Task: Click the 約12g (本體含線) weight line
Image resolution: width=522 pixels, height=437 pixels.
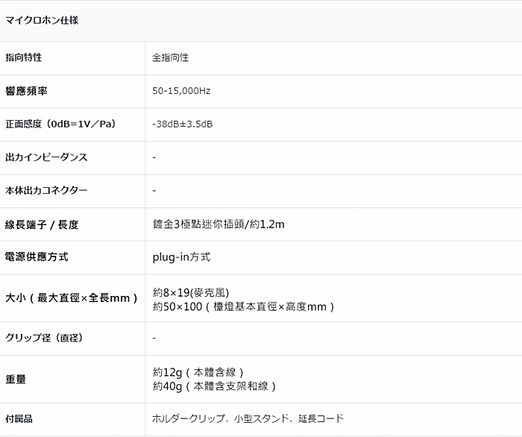Action: [x=198, y=371]
